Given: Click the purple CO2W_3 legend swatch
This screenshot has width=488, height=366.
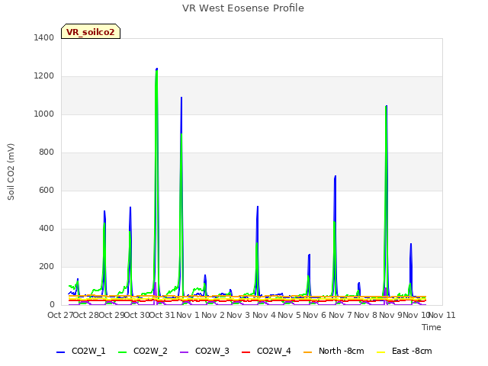Looking at the screenshot, I should [184, 352].
